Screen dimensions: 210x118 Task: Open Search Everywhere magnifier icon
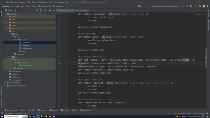200,6
